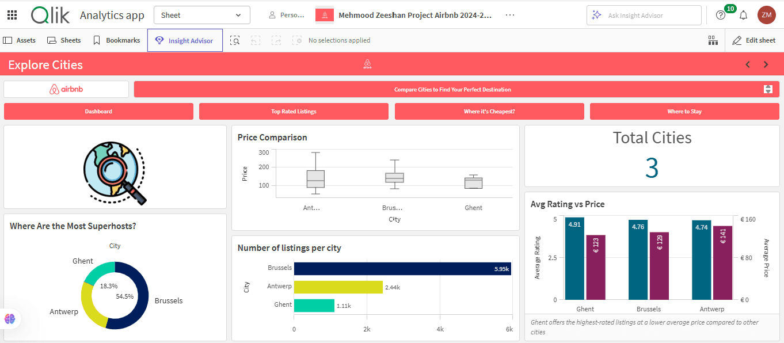Click the Dashboard navigation button
This screenshot has width=784, height=343.
pyautogui.click(x=98, y=112)
